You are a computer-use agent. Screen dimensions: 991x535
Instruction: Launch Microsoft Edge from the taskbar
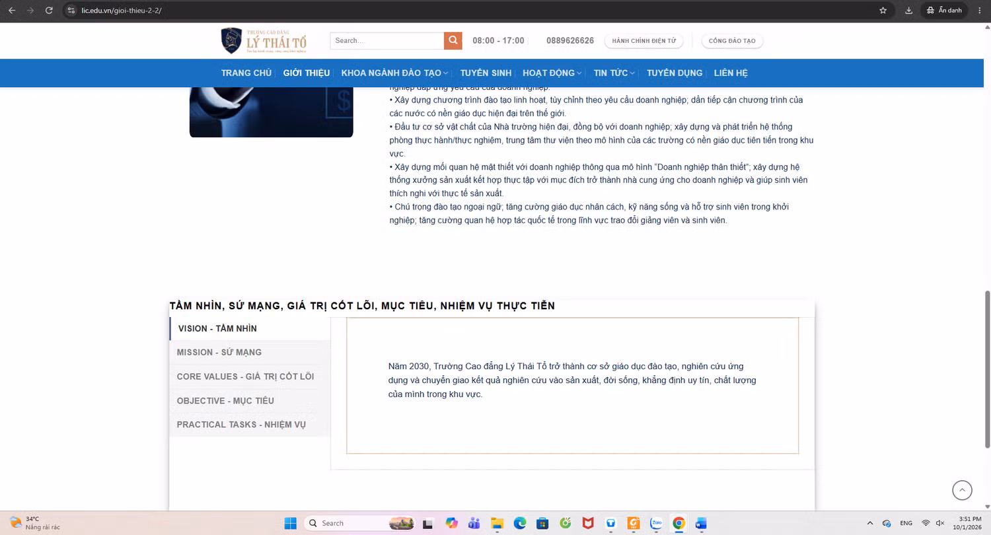tap(520, 523)
